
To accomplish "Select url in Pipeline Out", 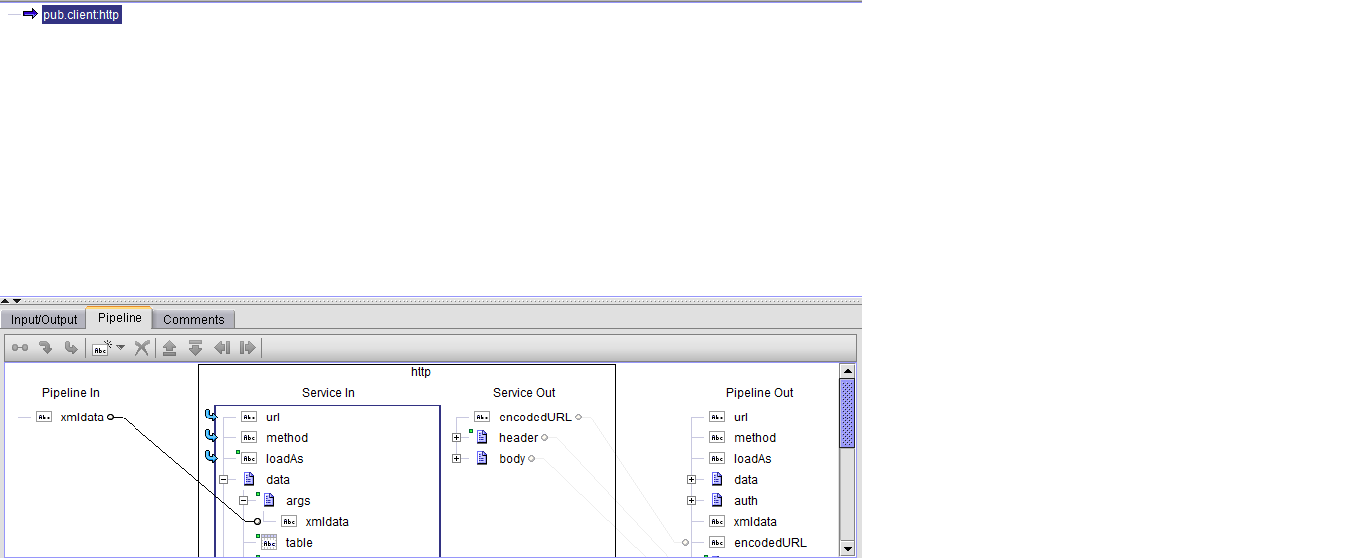I will 741,418.
